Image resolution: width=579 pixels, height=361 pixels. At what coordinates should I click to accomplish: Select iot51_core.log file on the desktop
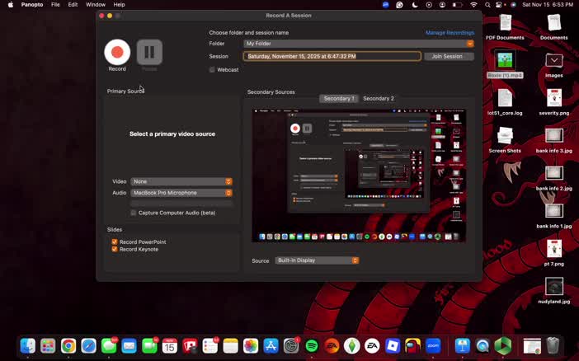[x=505, y=101]
